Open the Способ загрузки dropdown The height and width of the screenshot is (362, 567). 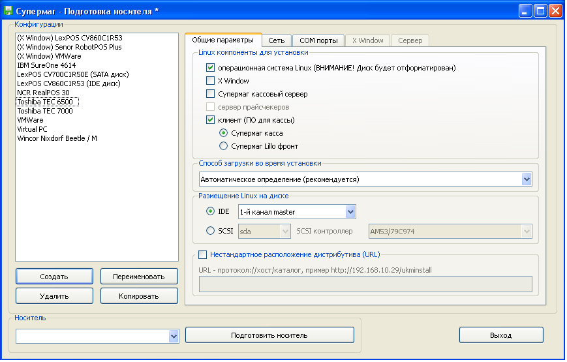527,179
